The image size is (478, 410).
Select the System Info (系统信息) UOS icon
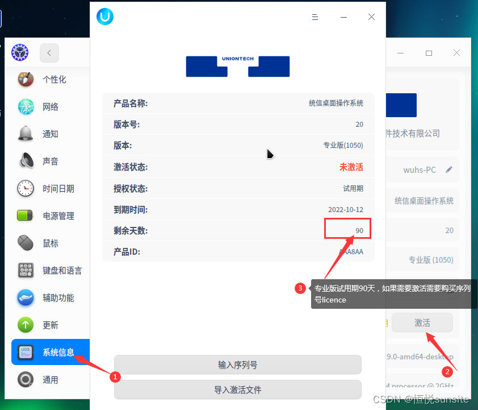coord(26,353)
